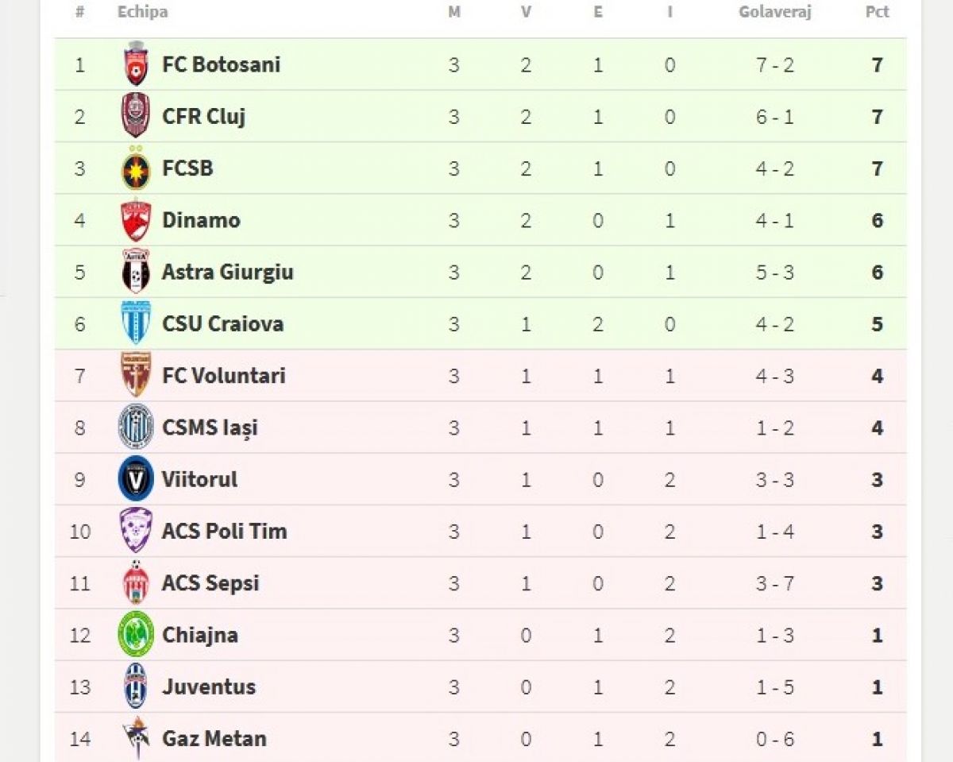Click the FCSB star logo
The width and height of the screenshot is (953, 762).
[136, 168]
